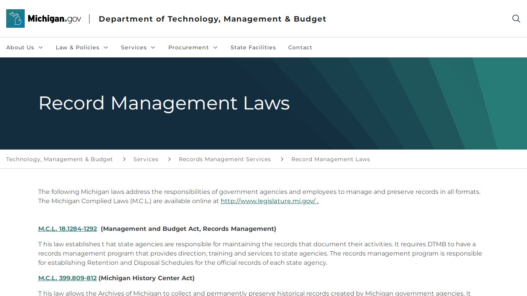The width and height of the screenshot is (527, 296).
Task: Open the About Us navigation item
Action: [20, 47]
